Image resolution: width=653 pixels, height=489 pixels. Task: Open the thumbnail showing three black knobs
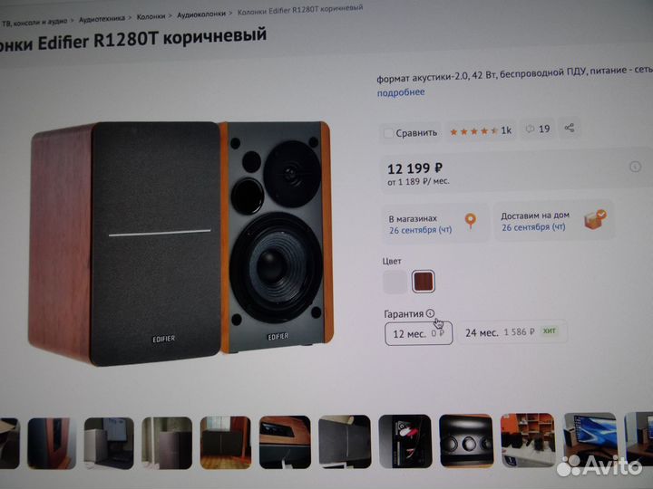click(466, 441)
